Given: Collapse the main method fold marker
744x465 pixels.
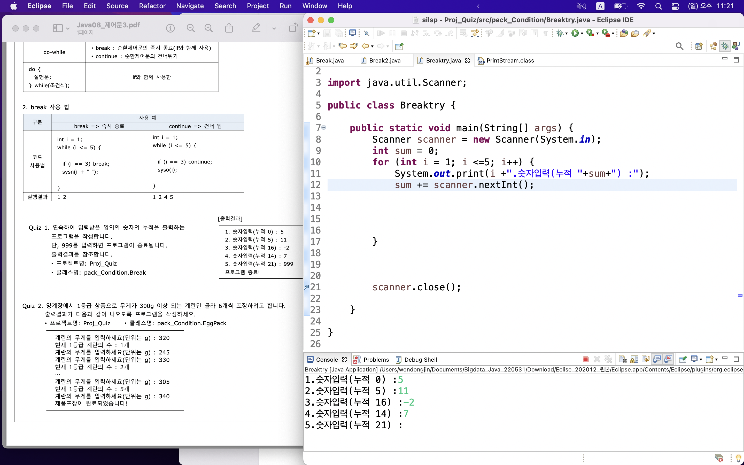Looking at the screenshot, I should (x=324, y=127).
